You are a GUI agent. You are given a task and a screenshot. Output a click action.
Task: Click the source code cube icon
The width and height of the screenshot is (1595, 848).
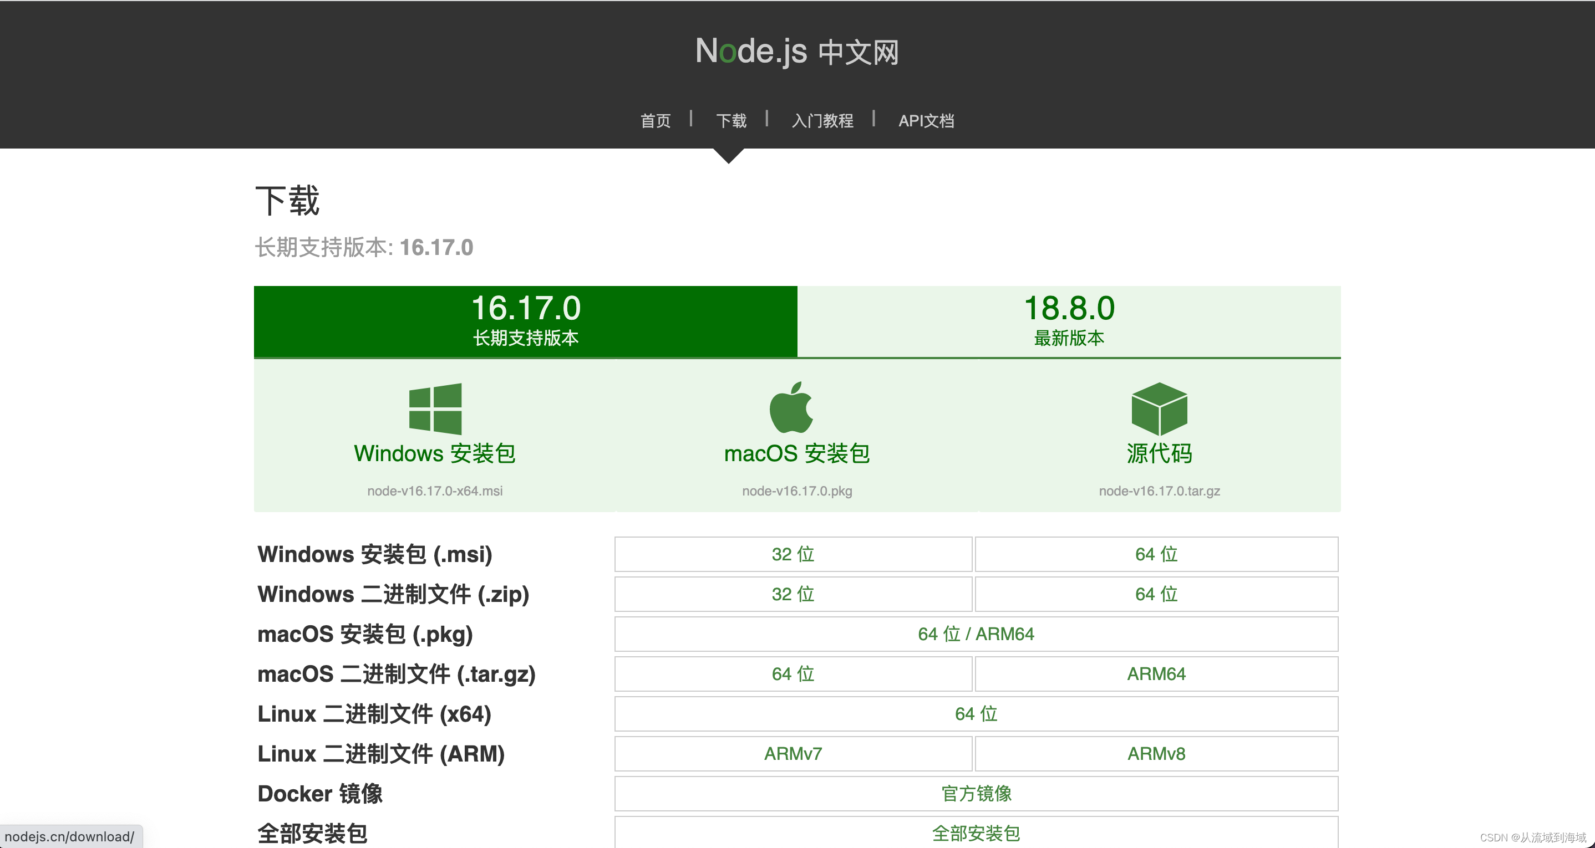tap(1159, 408)
